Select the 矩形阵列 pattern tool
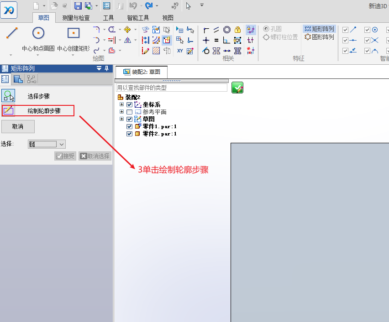This screenshot has height=322, width=389. (320, 29)
